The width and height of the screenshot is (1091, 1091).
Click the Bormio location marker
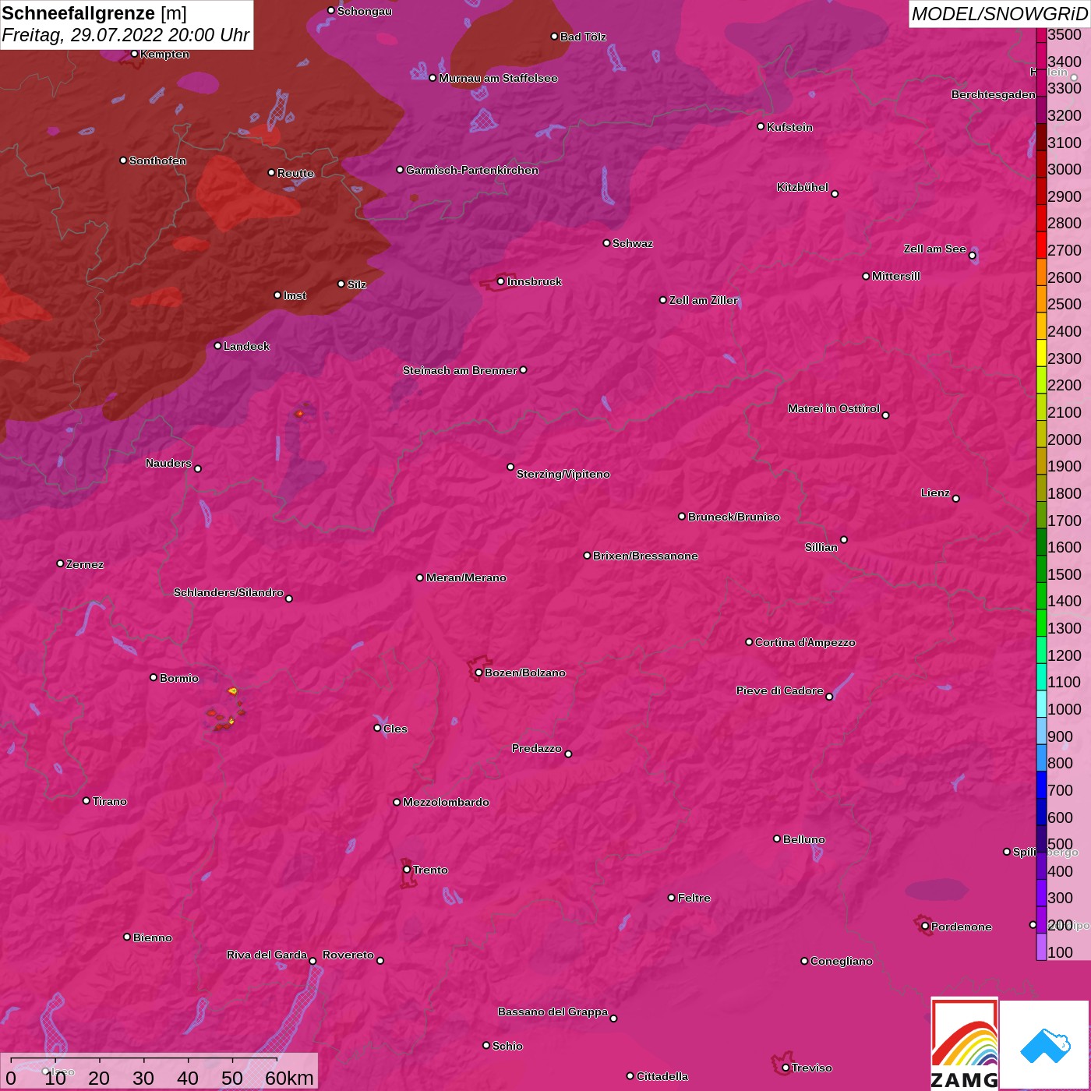click(154, 677)
